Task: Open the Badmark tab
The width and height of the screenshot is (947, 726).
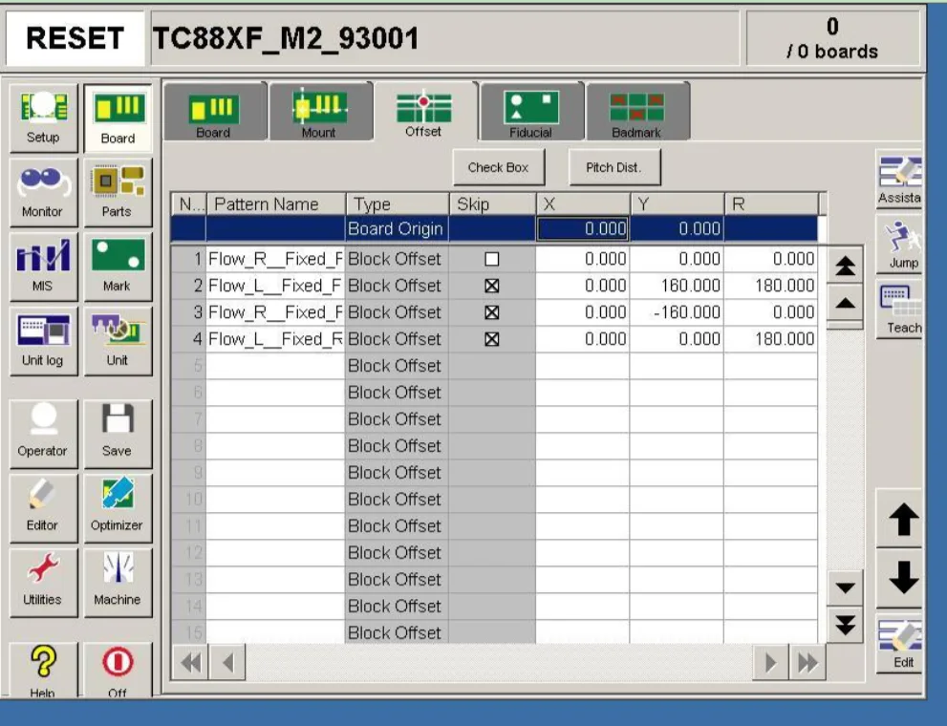Action: click(x=638, y=110)
